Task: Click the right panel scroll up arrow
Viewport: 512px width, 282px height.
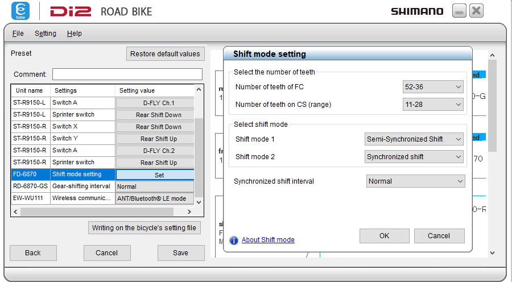Action: pyautogui.click(x=493, y=55)
